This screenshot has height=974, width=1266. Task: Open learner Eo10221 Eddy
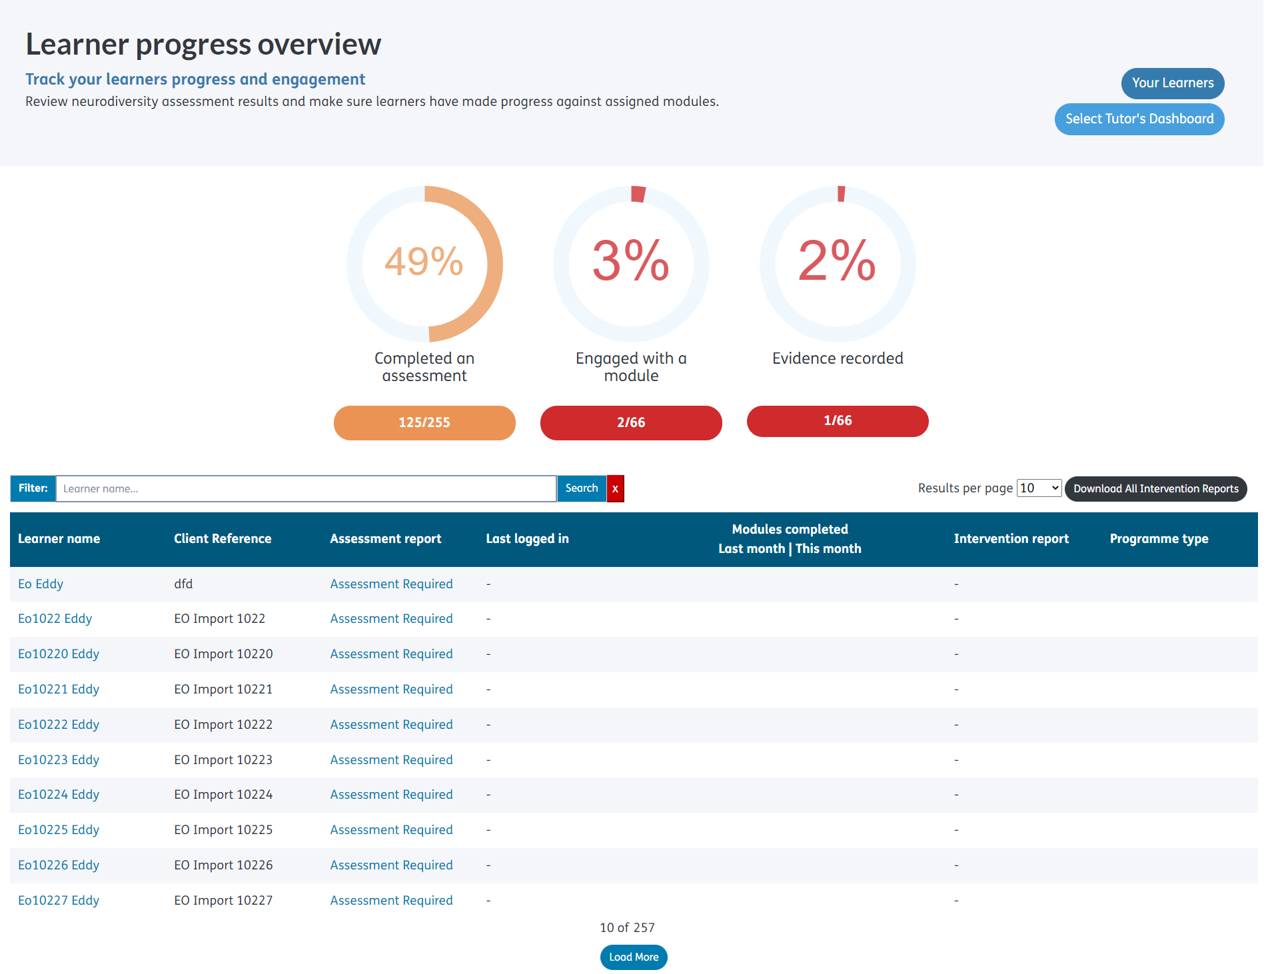(x=59, y=690)
